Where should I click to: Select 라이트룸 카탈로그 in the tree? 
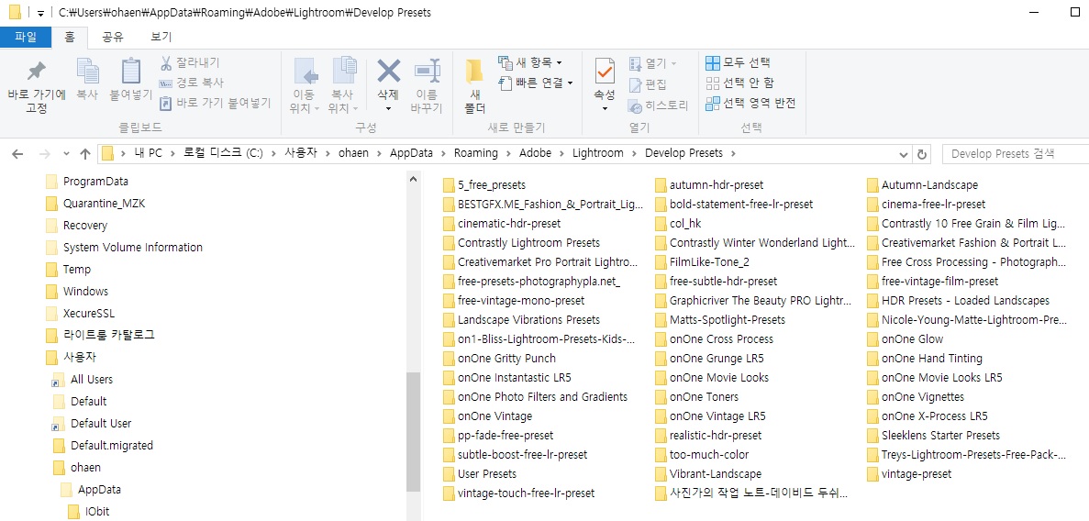(108, 335)
